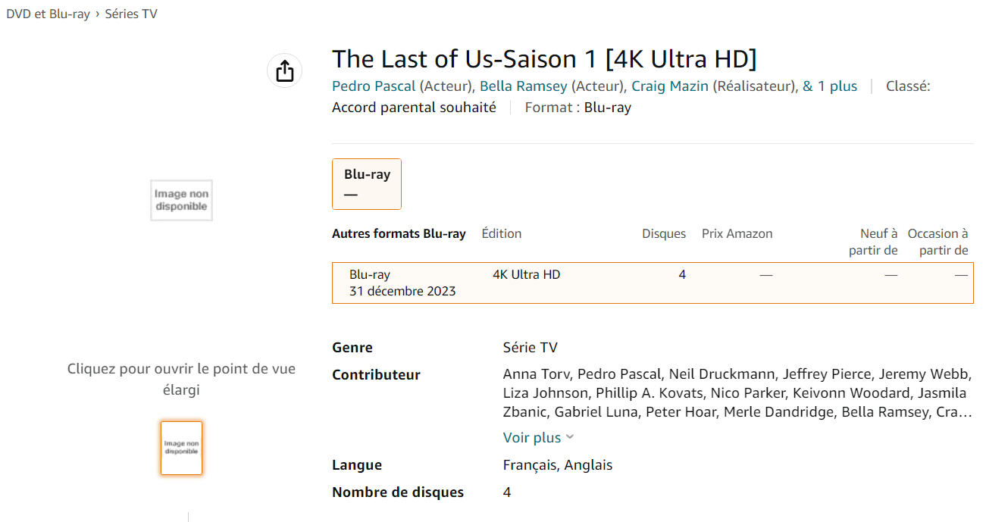
Task: Select the Blu-ray 4K Ultra HD edition row
Action: coord(652,283)
